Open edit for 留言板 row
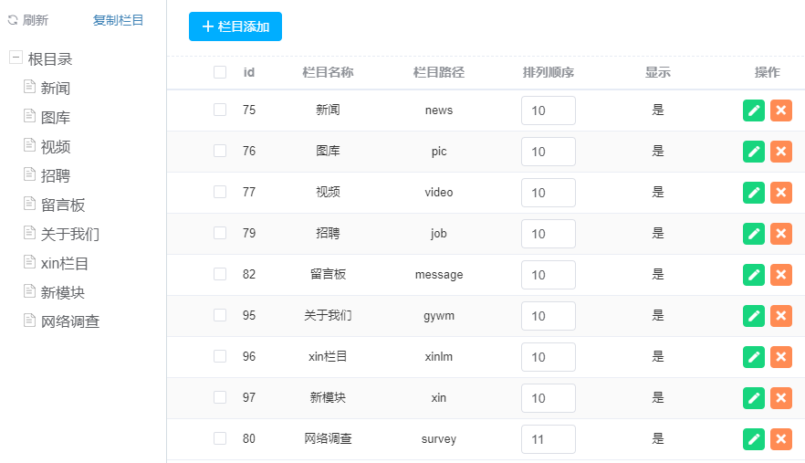 (754, 275)
